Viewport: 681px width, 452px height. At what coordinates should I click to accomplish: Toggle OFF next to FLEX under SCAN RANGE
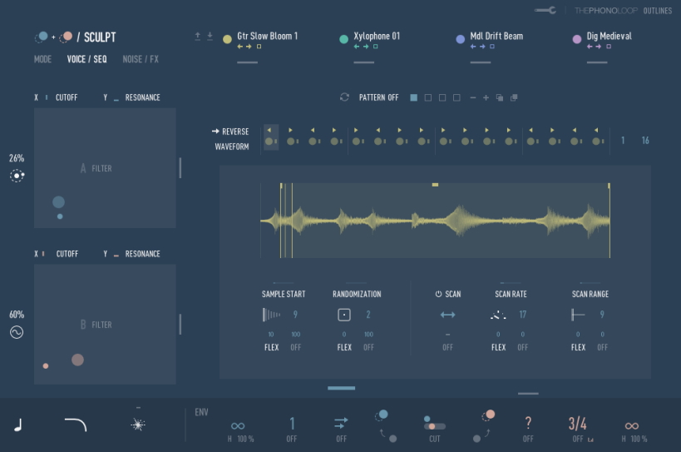tap(602, 347)
